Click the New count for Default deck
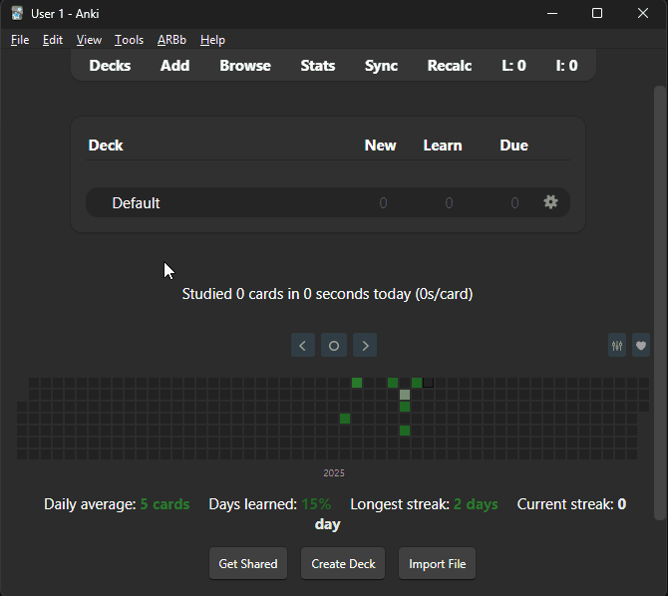668x596 pixels. (383, 202)
